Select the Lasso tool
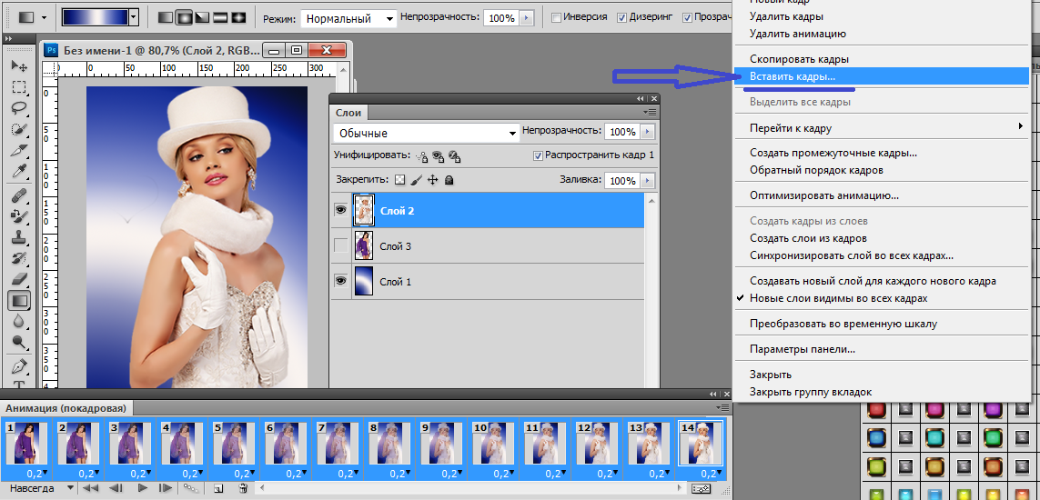The image size is (1040, 500). click(x=18, y=108)
